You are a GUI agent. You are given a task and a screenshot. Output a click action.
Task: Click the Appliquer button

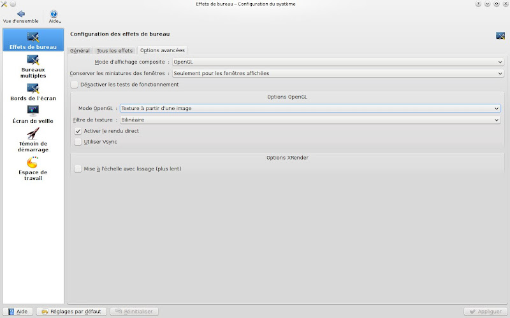(x=486, y=312)
